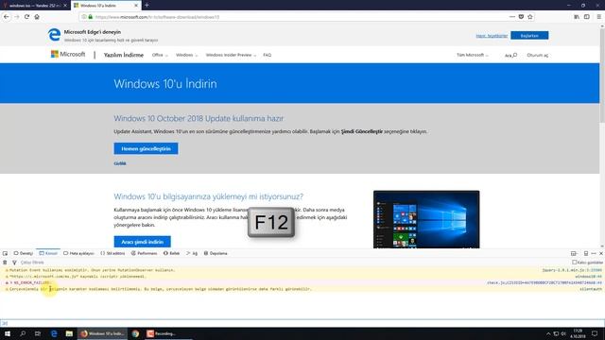This screenshot has height=340, width=605.
Task: Click the Windows 10 laptop image
Action: pos(426,219)
